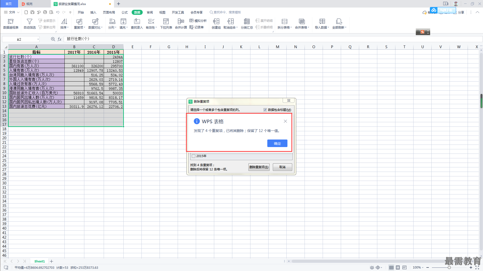Toggle eye-protection mode icon in status bar
This screenshot has width=483, height=271.
(x=372, y=267)
